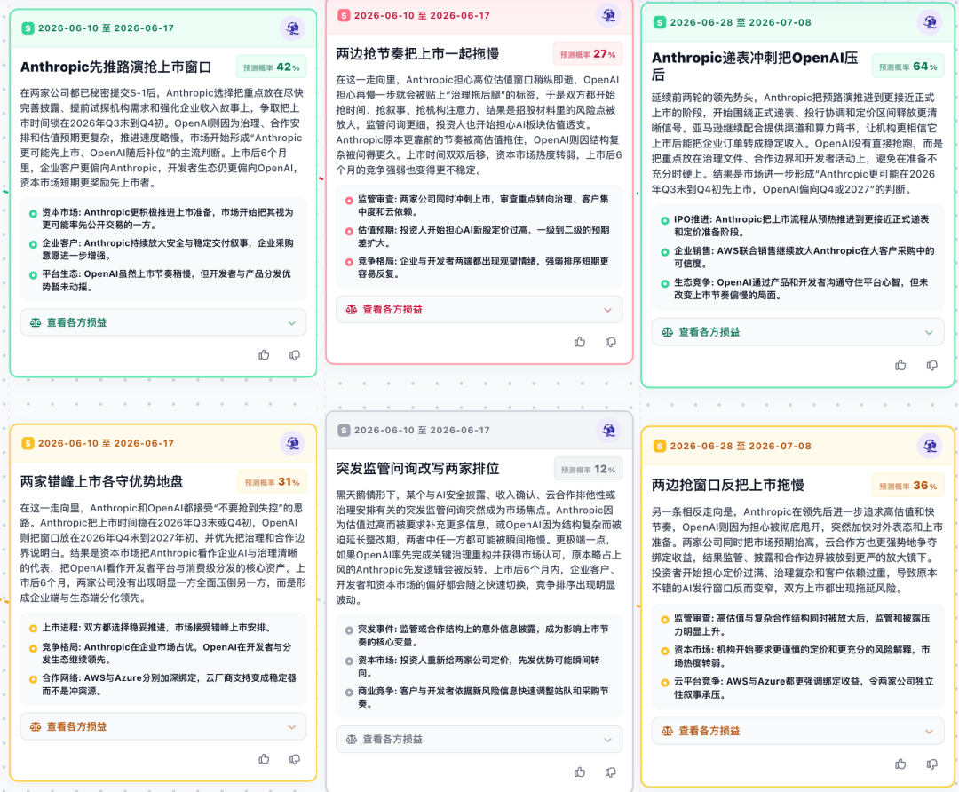Like the 两家错峰上市各守优势地盘 scenario
959x792 pixels.
tap(265, 759)
